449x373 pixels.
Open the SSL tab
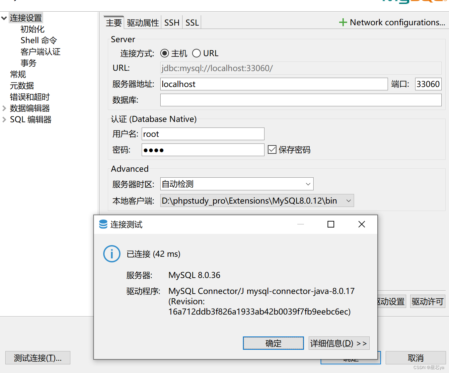pos(192,23)
